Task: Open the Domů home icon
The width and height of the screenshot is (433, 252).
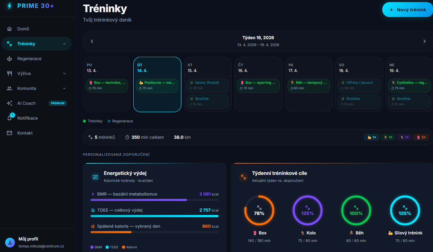Action: tap(9, 28)
